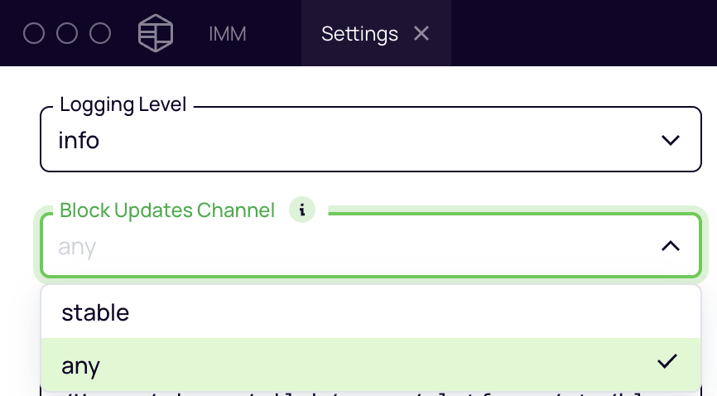Choose the highlighted 'any' option
Image resolution: width=717 pixels, height=396 pixels.
[371, 365]
